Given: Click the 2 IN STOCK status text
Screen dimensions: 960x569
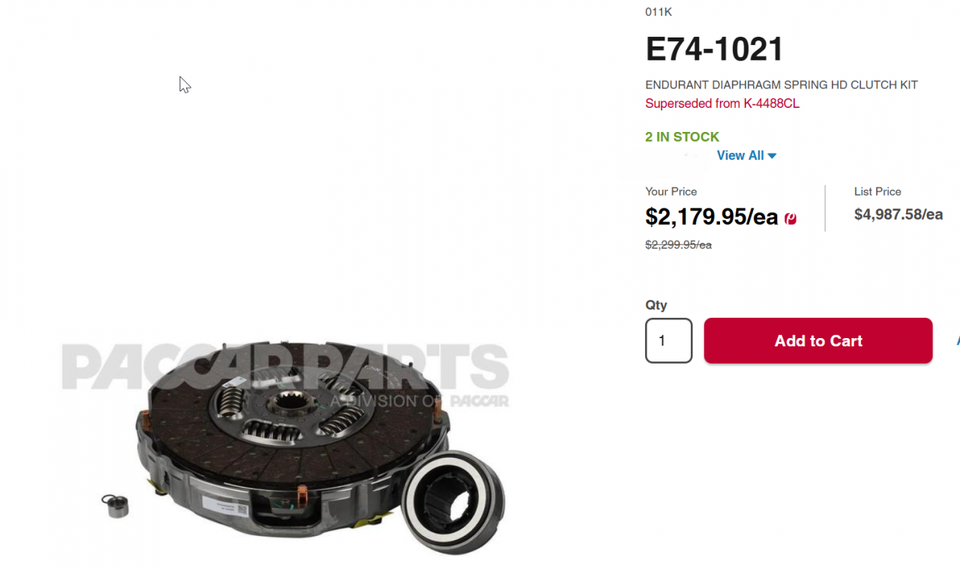Looking at the screenshot, I should (682, 137).
